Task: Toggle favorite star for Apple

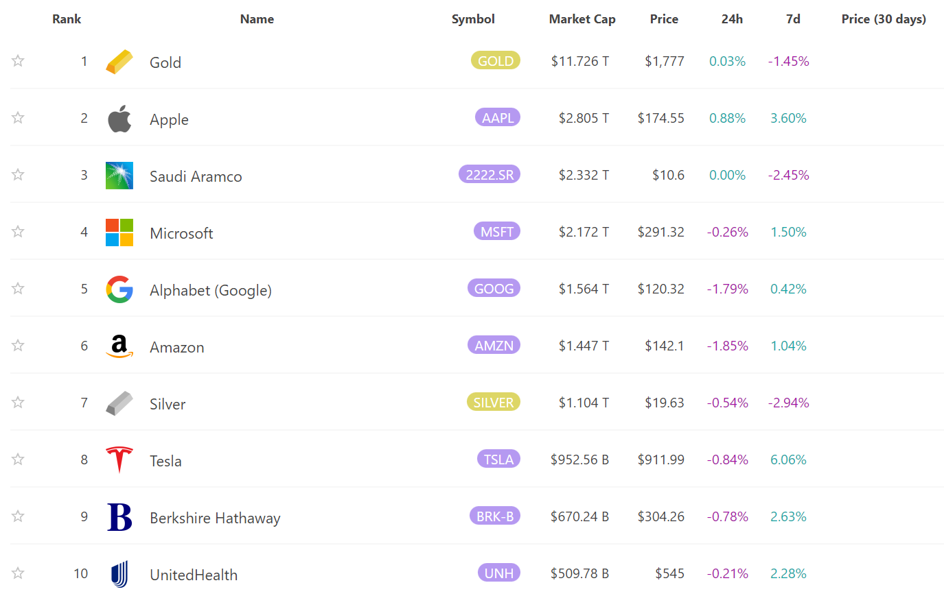Action: tap(18, 118)
